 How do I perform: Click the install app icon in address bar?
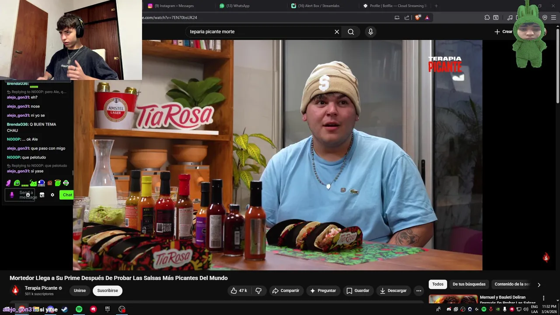click(397, 17)
